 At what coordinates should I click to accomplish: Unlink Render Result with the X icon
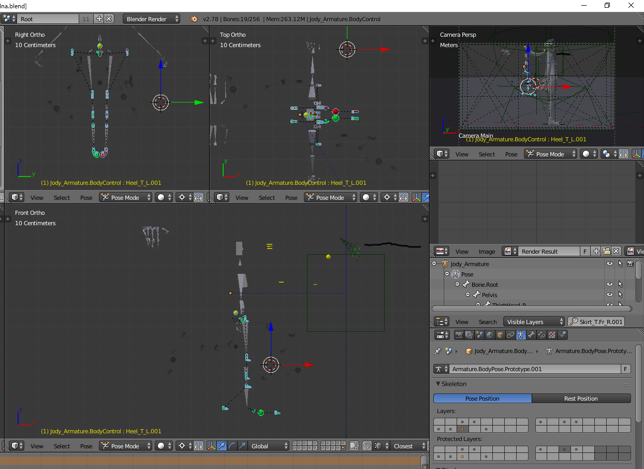616,252
